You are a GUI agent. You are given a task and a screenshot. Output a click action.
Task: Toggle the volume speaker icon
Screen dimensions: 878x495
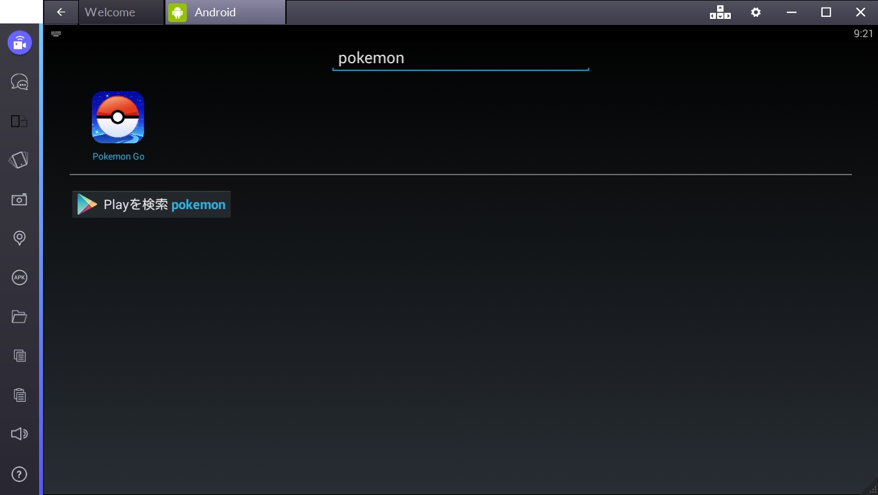tap(20, 434)
